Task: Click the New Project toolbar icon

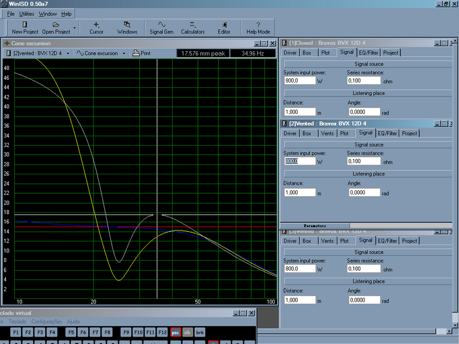Action: (x=25, y=24)
